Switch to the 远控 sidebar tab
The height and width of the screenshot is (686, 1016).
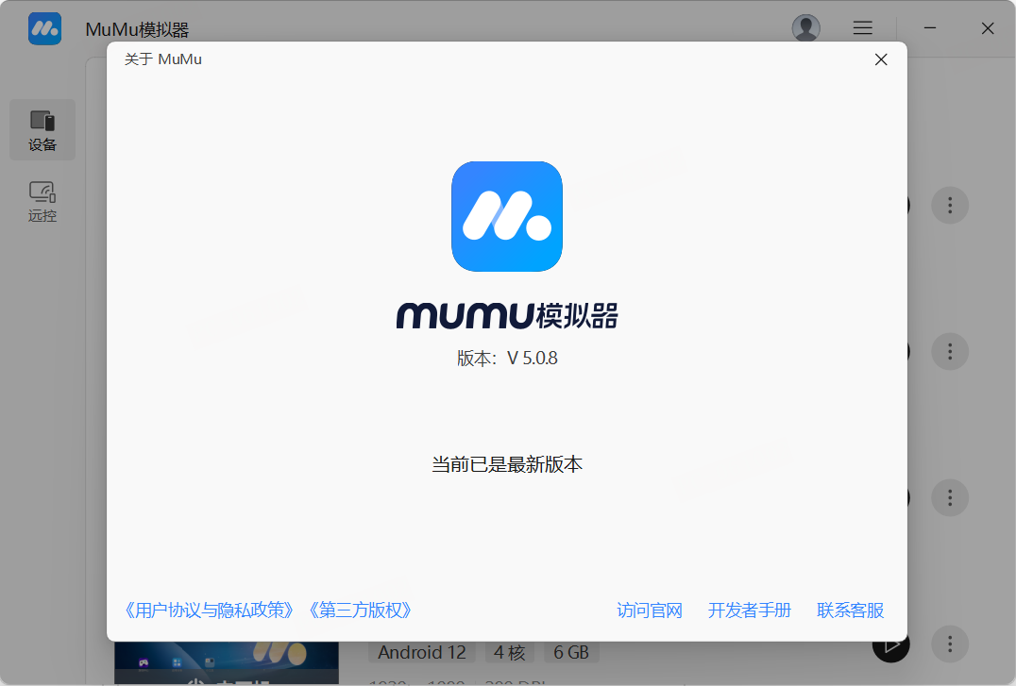(42, 202)
